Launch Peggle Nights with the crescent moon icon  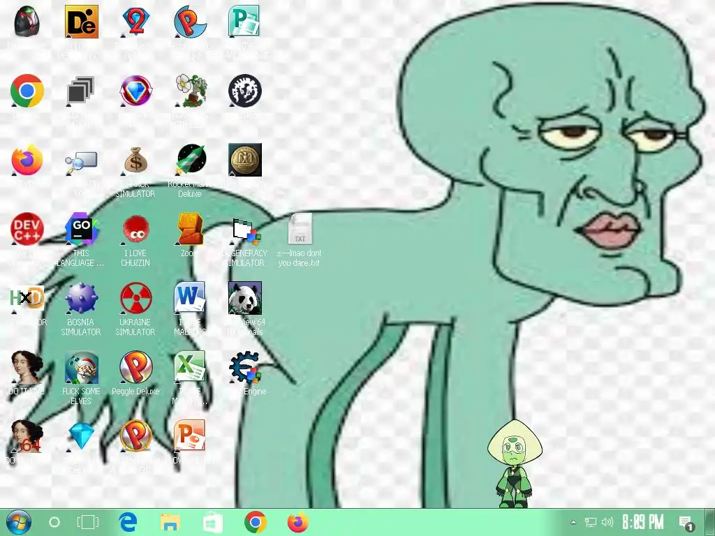(x=190, y=22)
